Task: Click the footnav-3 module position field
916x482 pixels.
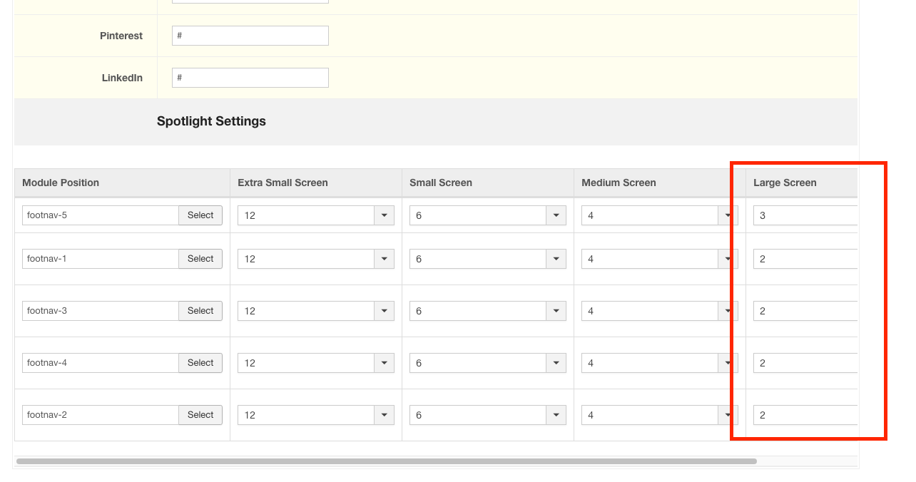Action: tap(100, 311)
